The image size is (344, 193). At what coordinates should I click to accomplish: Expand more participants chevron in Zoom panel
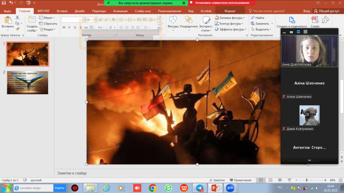point(309,160)
